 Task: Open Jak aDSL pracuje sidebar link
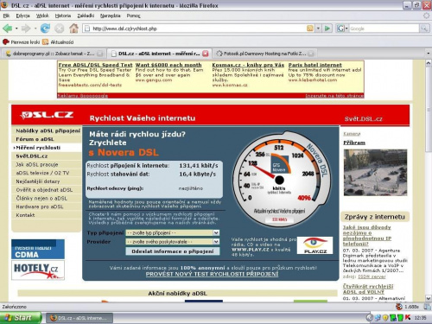click(x=37, y=164)
